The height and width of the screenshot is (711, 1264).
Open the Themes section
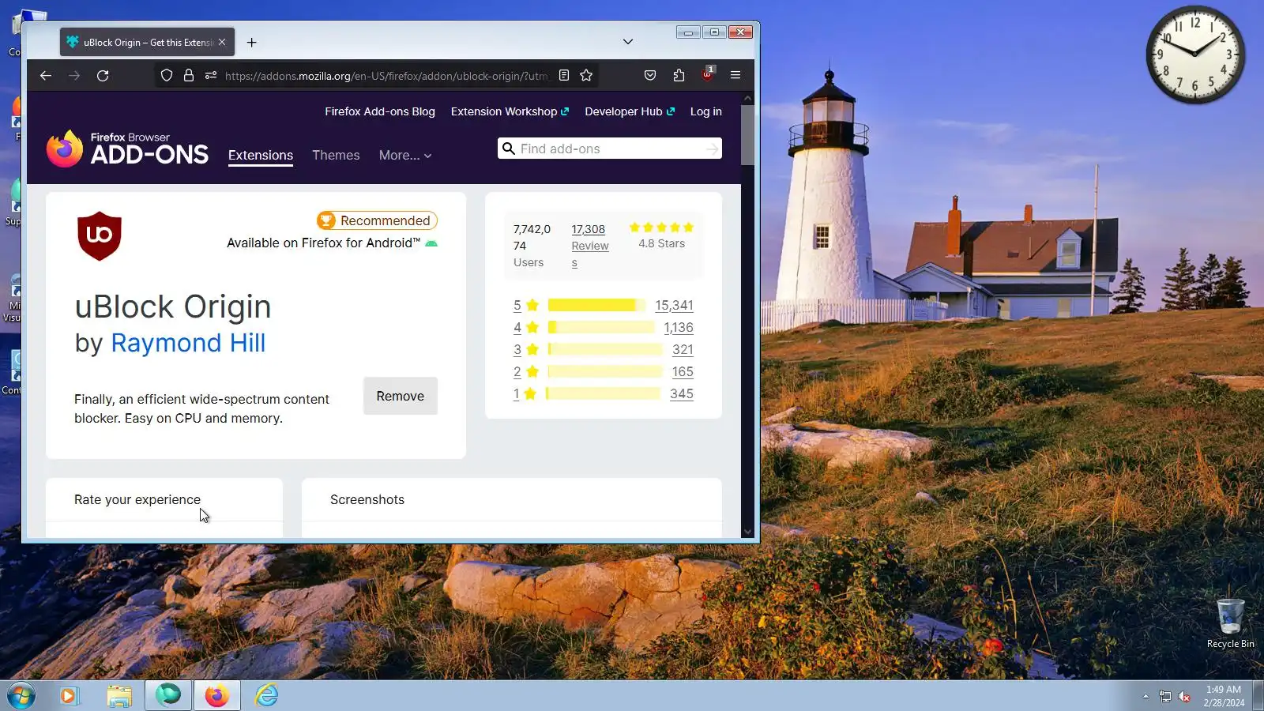pyautogui.click(x=336, y=156)
